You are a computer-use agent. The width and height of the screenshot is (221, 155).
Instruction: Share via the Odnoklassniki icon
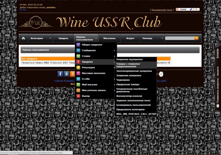pyautogui.click(x=72, y=74)
